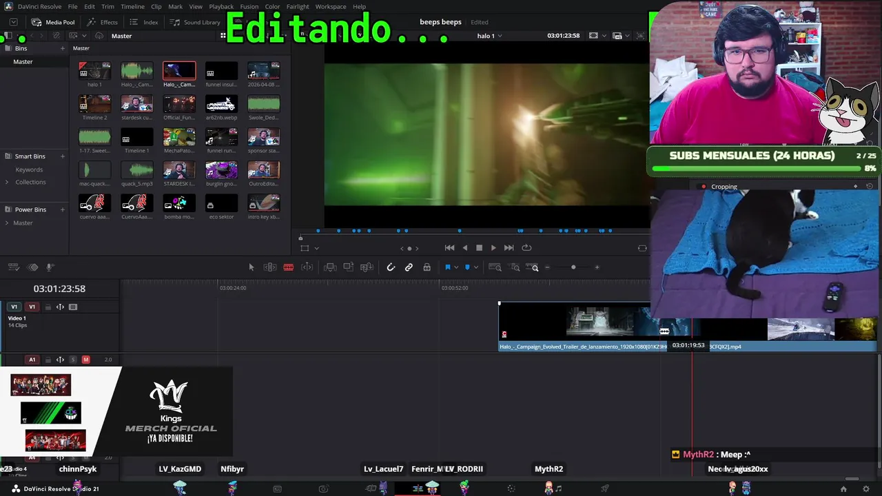
Task: Add a blue marker to timeline
Action: 467,267
